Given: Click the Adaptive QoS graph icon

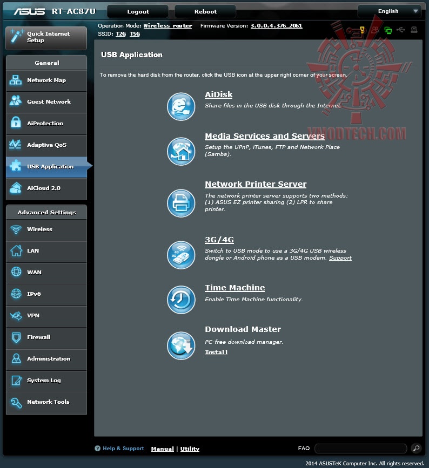Looking at the screenshot, I should [15, 144].
